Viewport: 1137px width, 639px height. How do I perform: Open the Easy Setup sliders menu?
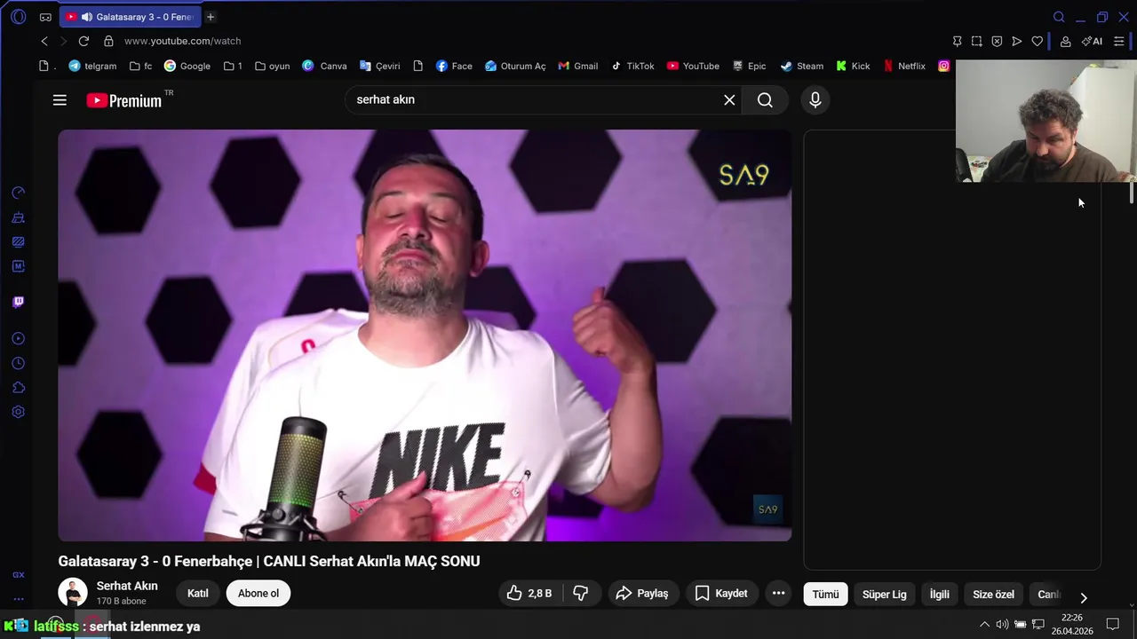point(1119,41)
